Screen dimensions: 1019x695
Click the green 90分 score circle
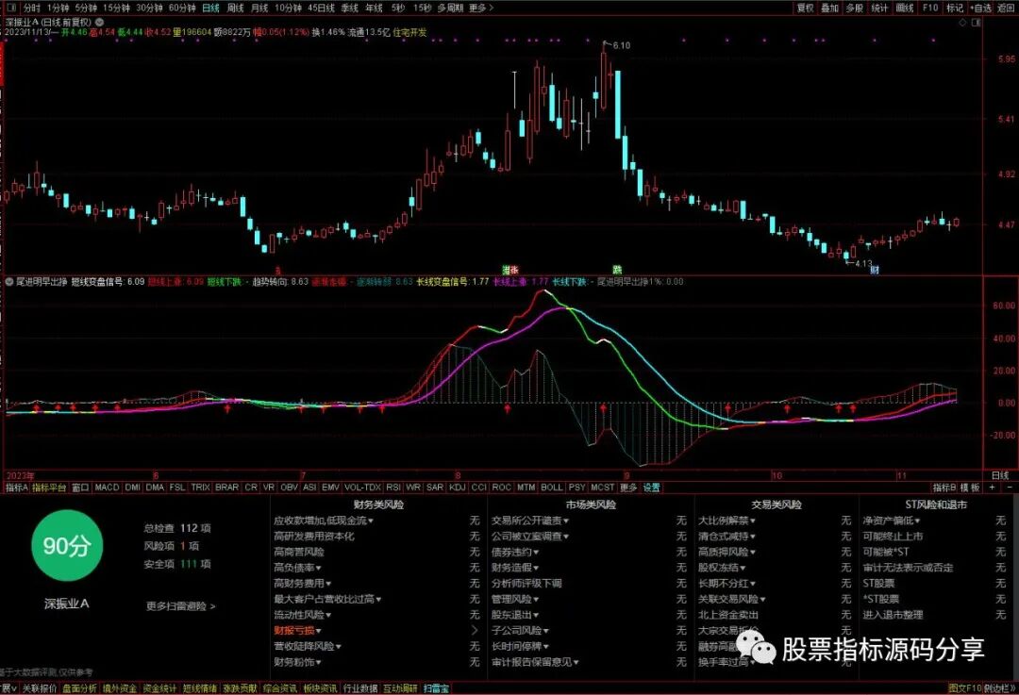[67, 546]
